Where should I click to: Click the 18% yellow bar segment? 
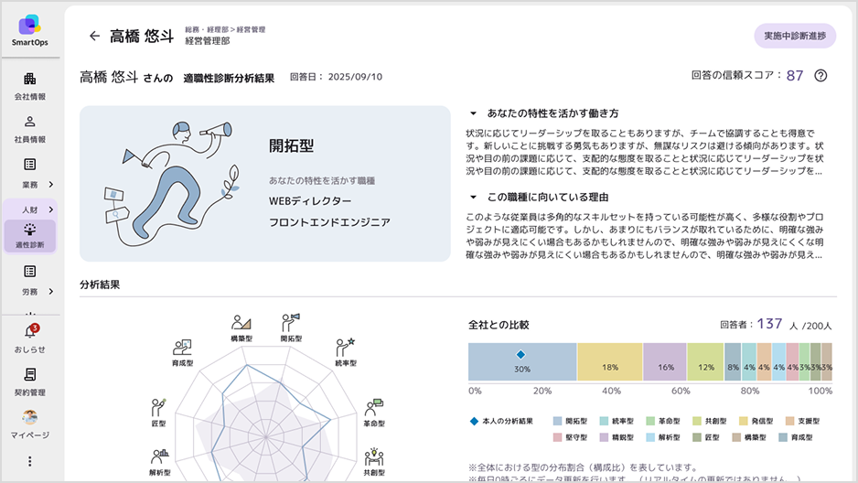[609, 361]
